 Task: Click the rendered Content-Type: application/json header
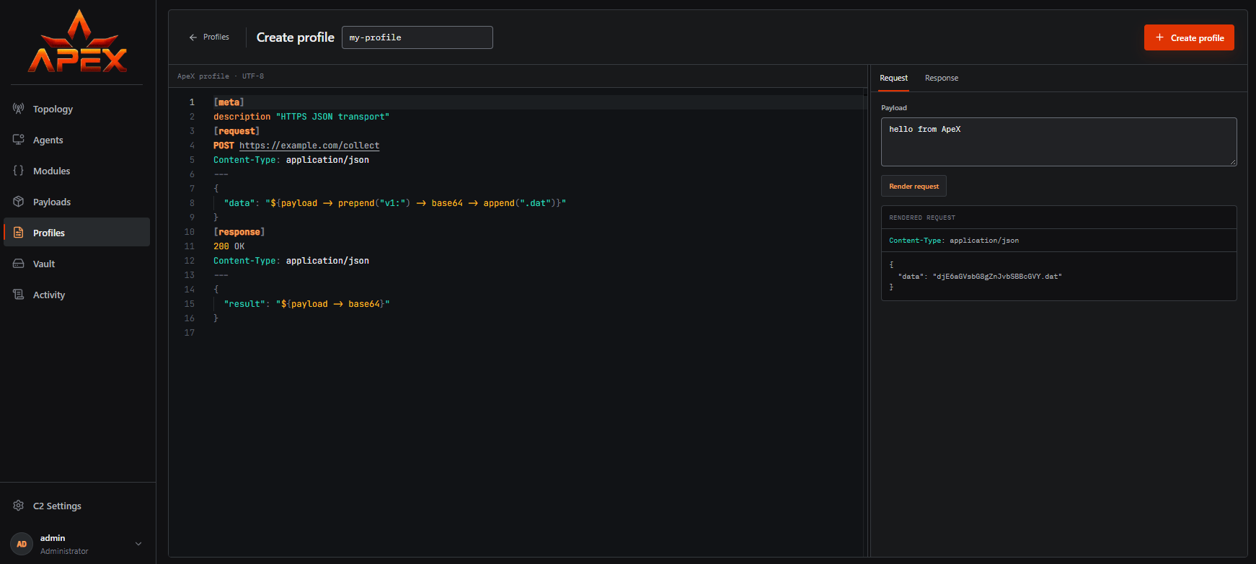tap(954, 241)
